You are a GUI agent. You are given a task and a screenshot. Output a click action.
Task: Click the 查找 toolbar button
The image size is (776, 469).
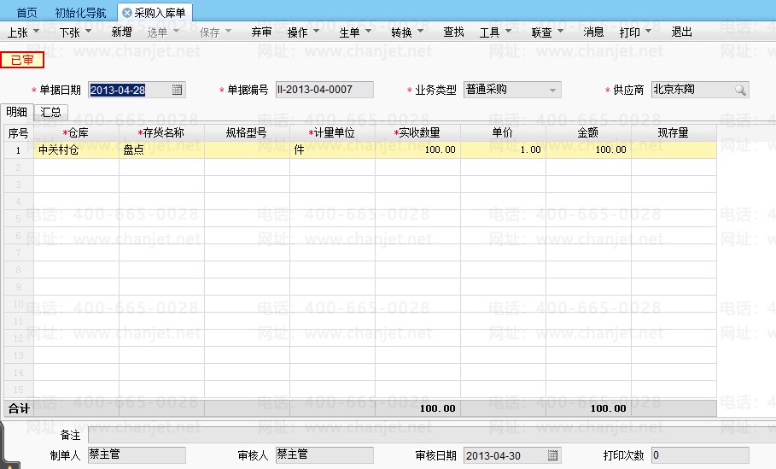point(453,32)
